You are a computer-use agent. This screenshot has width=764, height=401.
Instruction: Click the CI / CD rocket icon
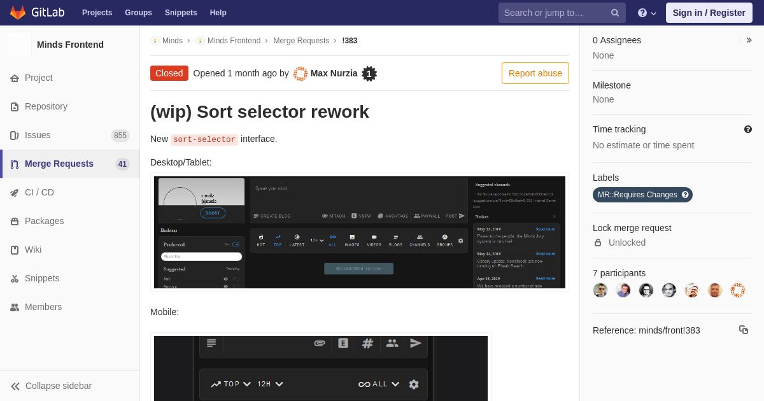click(15, 192)
